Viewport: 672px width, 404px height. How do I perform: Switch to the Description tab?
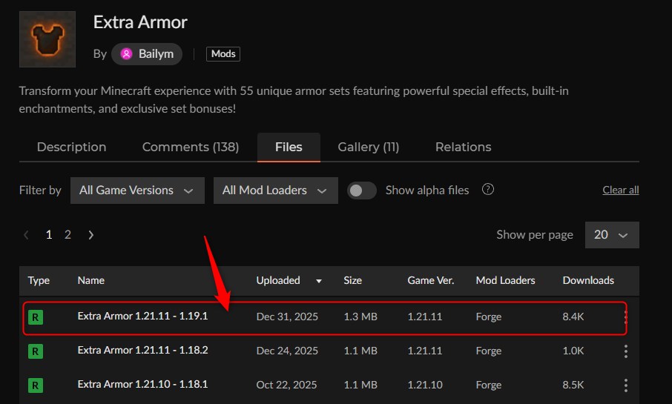tap(71, 147)
